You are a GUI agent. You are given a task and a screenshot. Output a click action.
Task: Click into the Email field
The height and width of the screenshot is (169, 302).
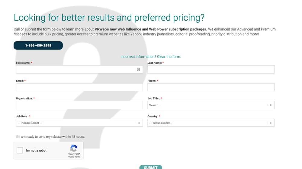[x=79, y=87]
